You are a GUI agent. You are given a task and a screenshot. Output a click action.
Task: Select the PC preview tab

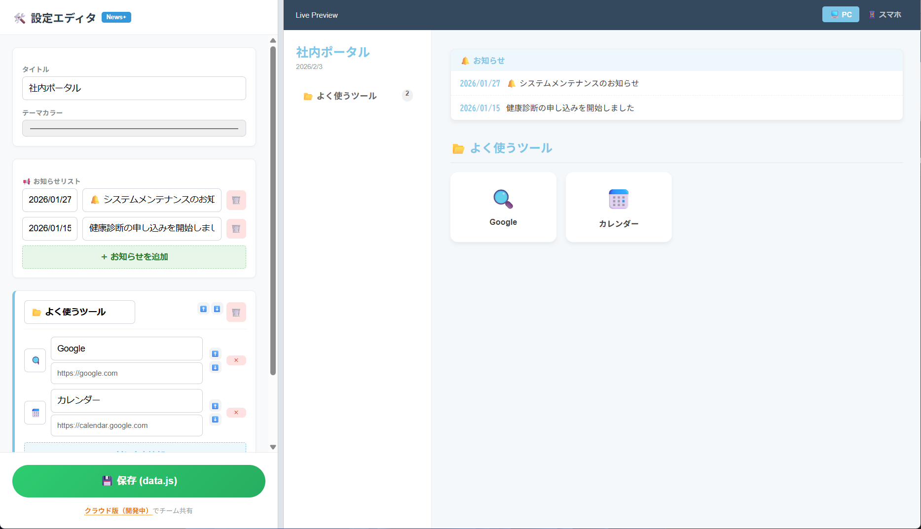(840, 14)
